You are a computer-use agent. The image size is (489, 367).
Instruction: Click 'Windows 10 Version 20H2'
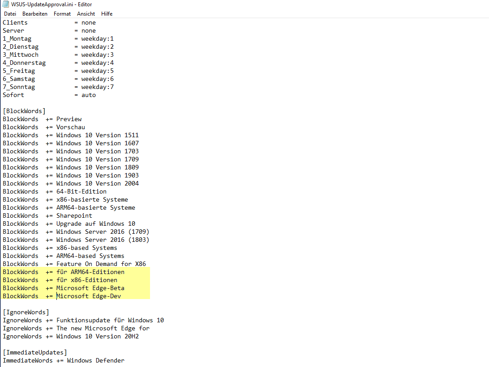coord(97,337)
